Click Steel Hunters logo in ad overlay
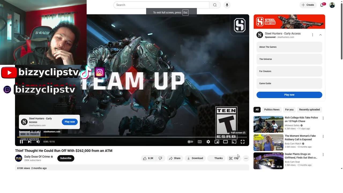The width and height of the screenshot is (343, 193). [24, 122]
